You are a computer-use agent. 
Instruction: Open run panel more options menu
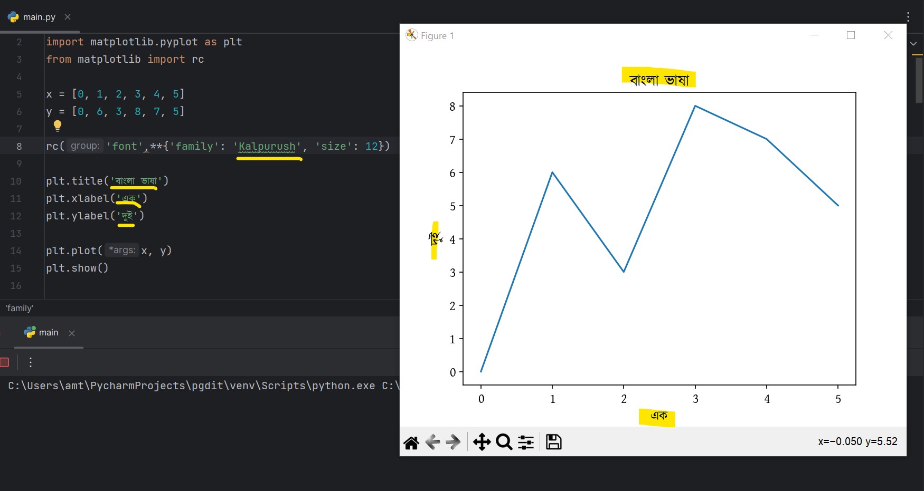point(31,362)
